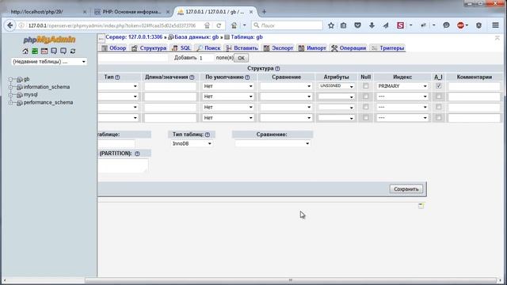Bookmark this page with the star
The height and width of the screenshot is (285, 507).
[x=331, y=25]
